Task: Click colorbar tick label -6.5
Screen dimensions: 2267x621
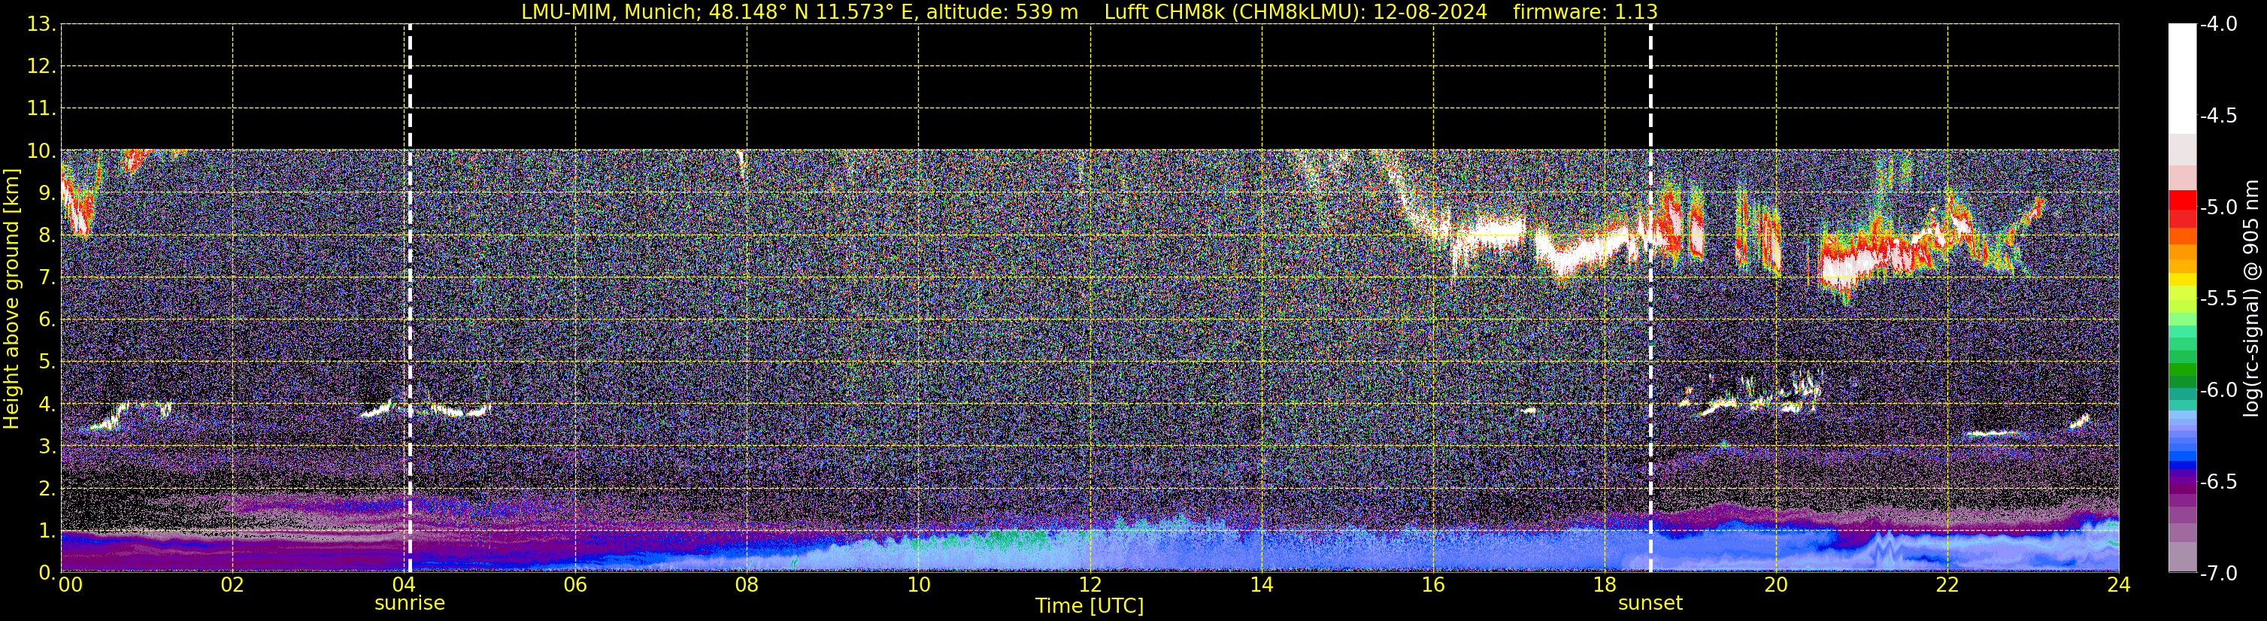Action: point(2217,481)
